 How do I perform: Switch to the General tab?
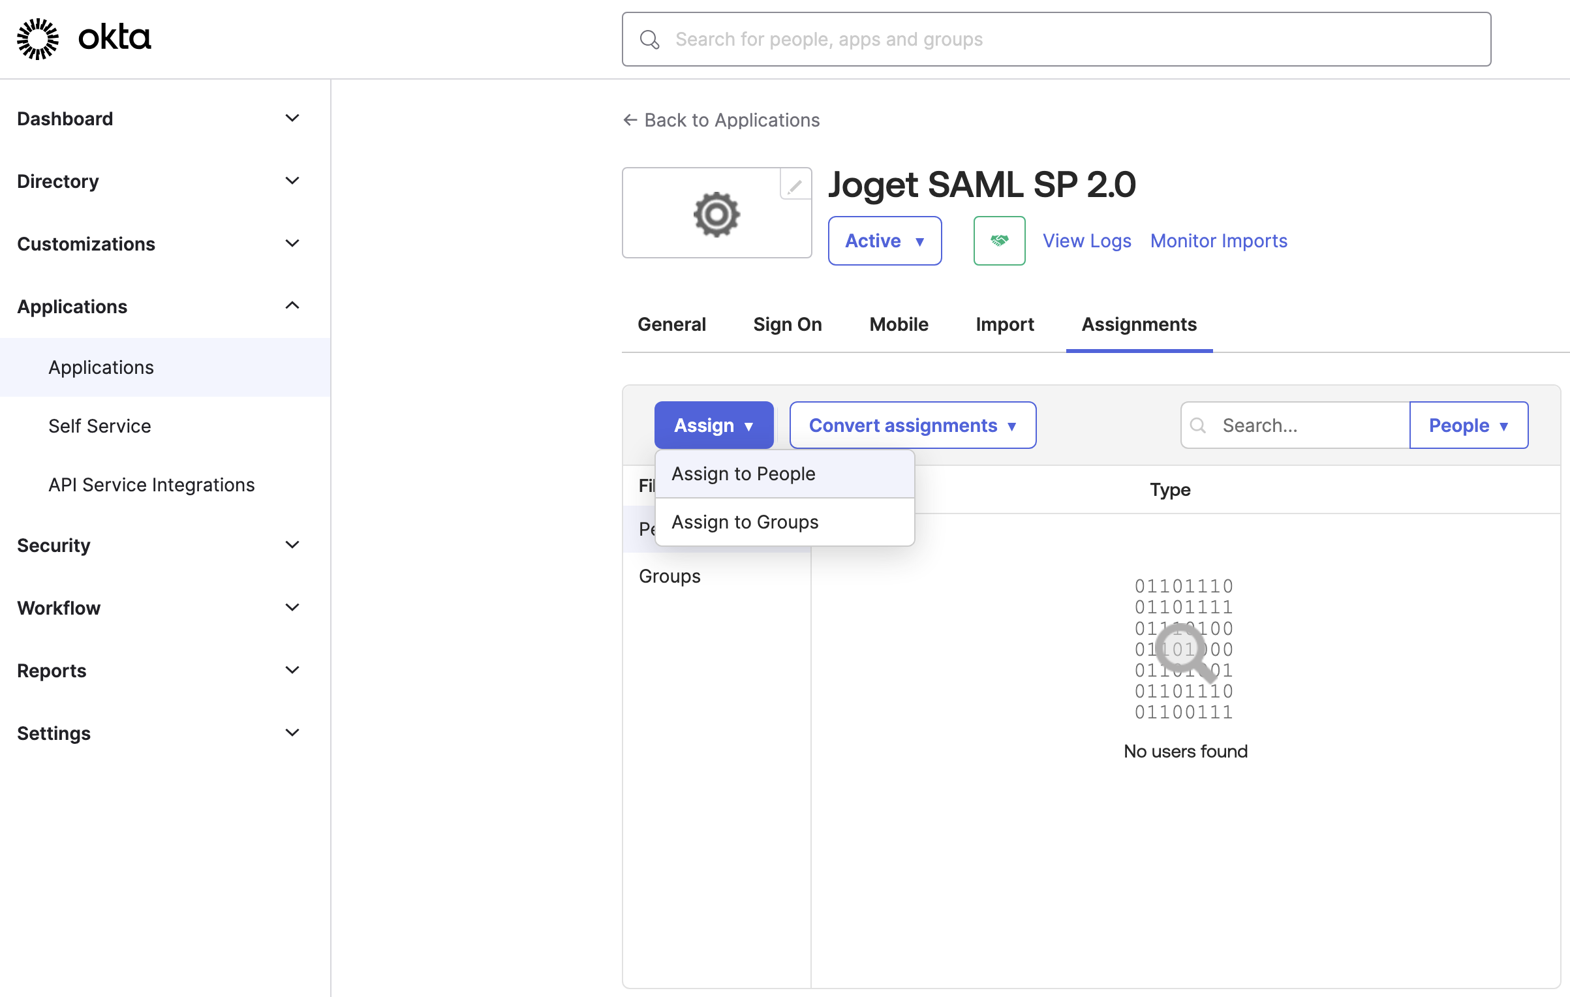(x=671, y=324)
